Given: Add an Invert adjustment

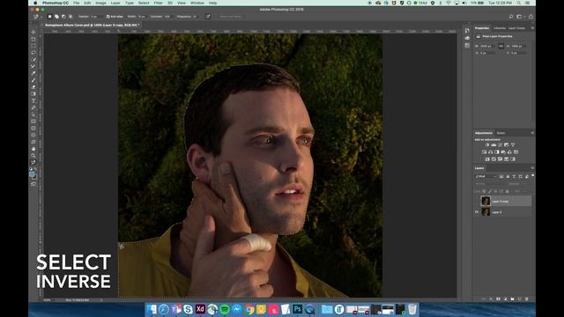Looking at the screenshot, I should 487,158.
